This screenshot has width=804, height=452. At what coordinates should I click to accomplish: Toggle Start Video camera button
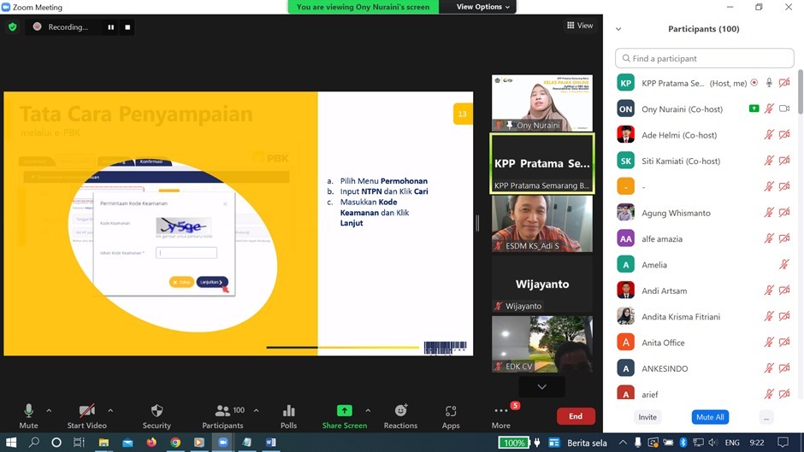click(86, 411)
